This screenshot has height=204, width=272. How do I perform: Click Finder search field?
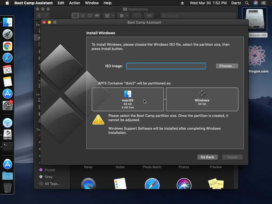click(x=198, y=16)
